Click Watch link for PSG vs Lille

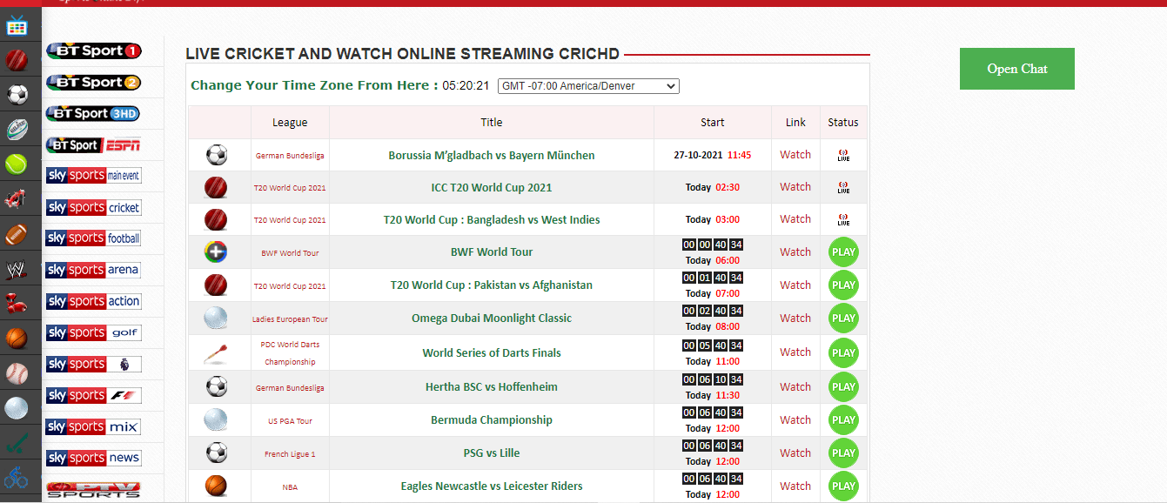(795, 453)
